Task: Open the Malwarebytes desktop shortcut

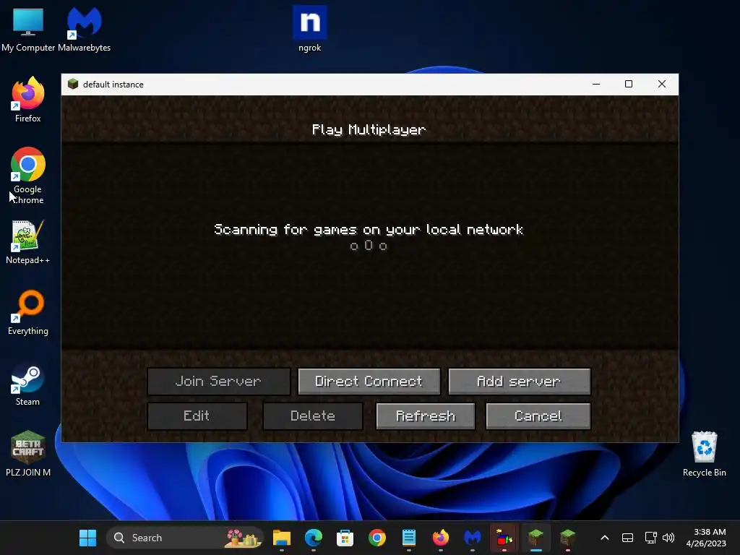Action: click(x=84, y=29)
